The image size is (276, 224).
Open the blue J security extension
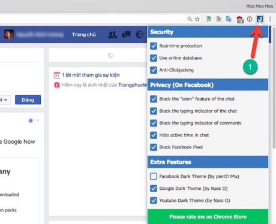pyautogui.click(x=260, y=19)
